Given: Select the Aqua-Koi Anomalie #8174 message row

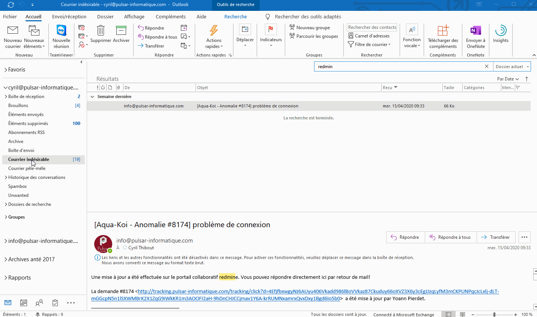Looking at the screenshot, I should click(308, 106).
